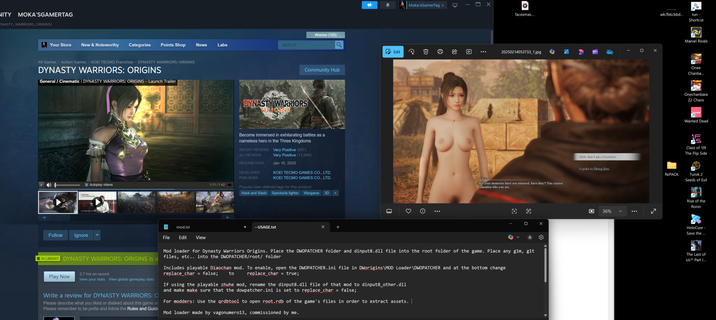The height and width of the screenshot is (320, 716).
Task: Open Categories menu in store nav
Action: click(x=140, y=45)
